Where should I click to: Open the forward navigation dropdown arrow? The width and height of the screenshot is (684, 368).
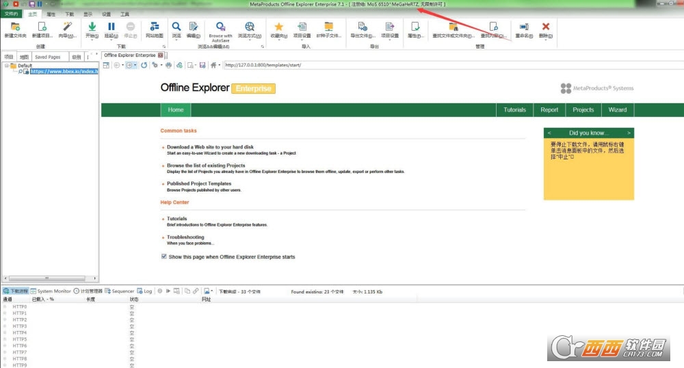pos(135,65)
